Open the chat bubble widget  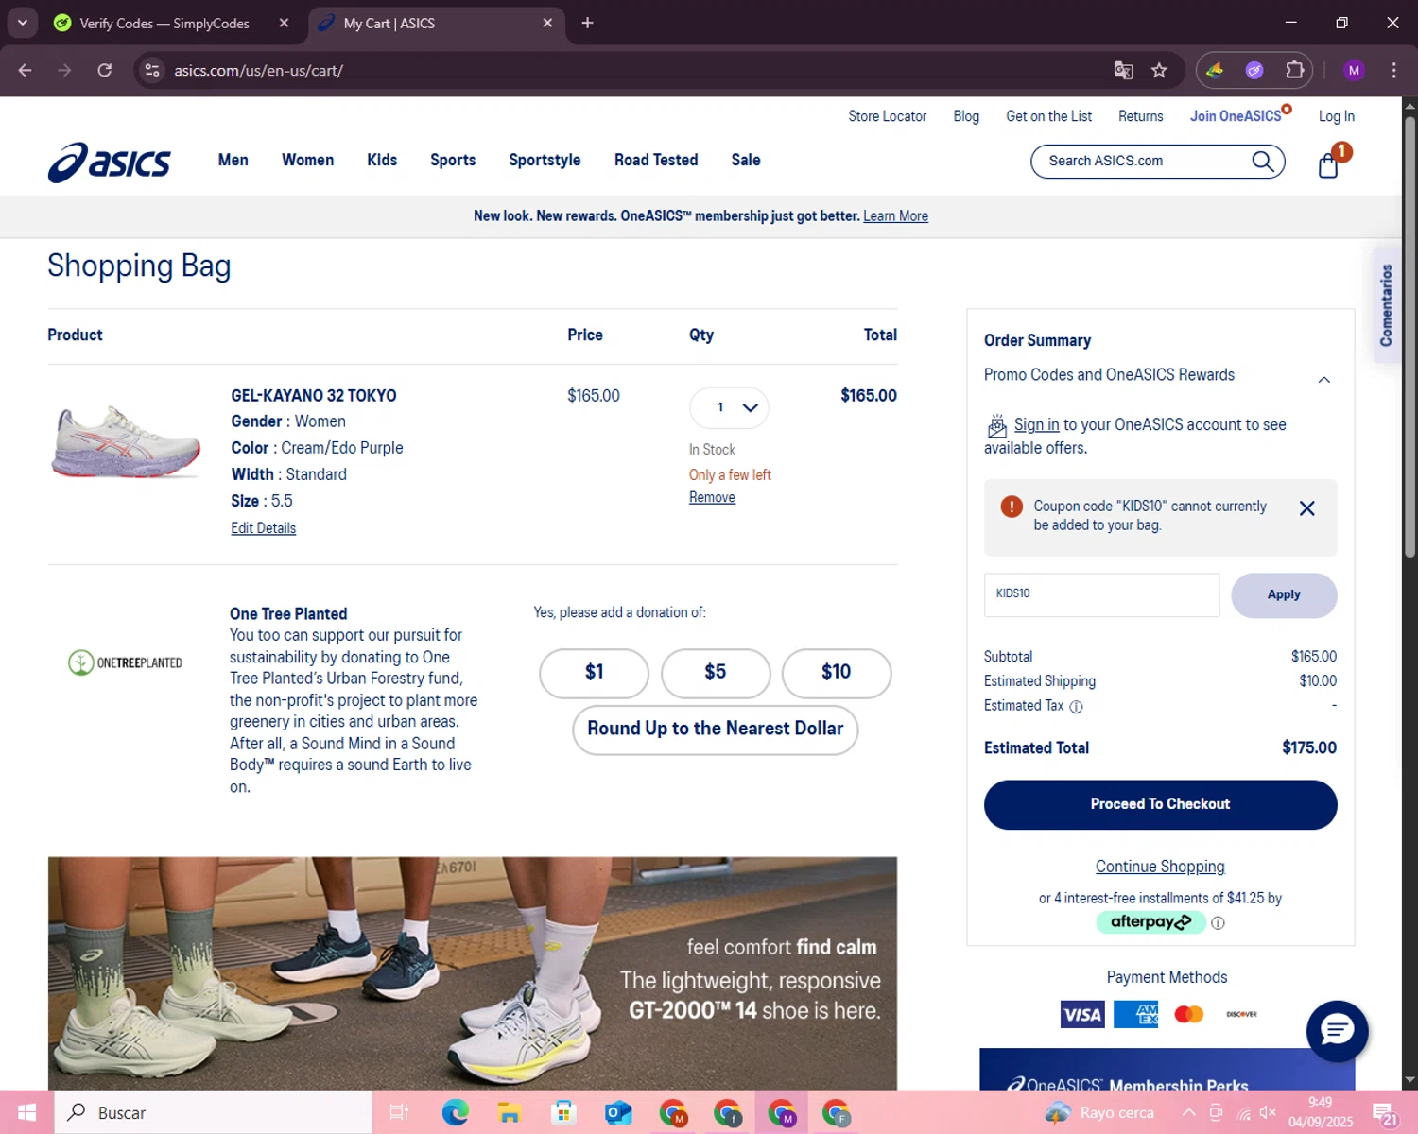point(1337,1030)
